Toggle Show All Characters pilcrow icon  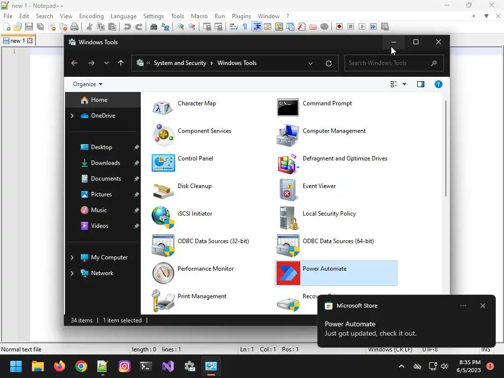click(245, 27)
